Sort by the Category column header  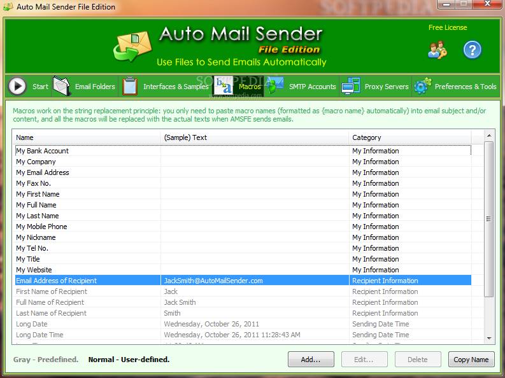point(410,137)
